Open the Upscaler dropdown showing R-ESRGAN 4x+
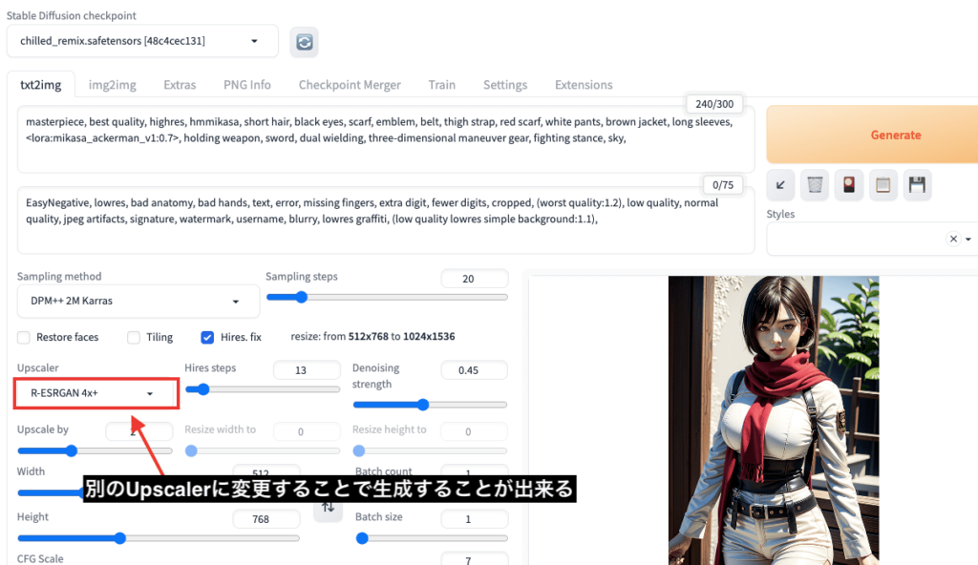 96,393
